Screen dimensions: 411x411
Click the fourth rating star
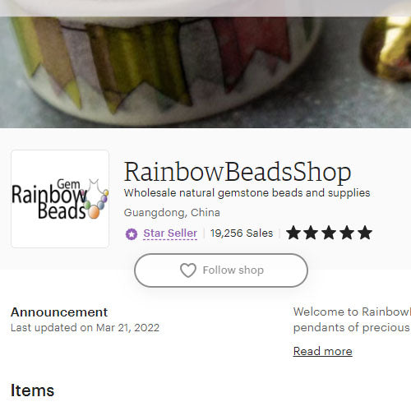(x=347, y=233)
